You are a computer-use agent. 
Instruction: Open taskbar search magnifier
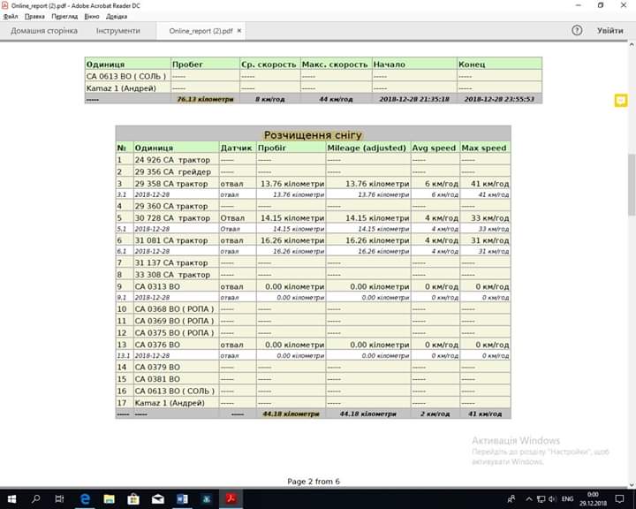35,499
